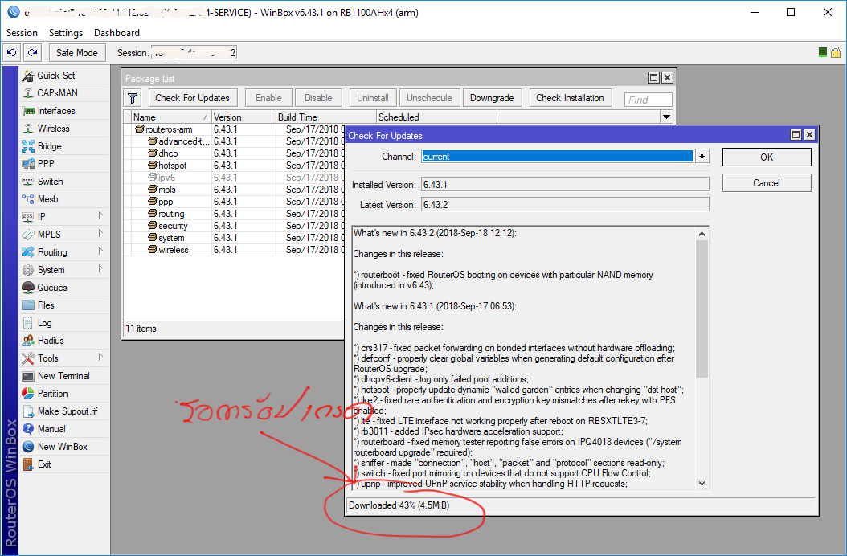Click the Channel field showing current
Screen dimensions: 847x556
(558, 157)
